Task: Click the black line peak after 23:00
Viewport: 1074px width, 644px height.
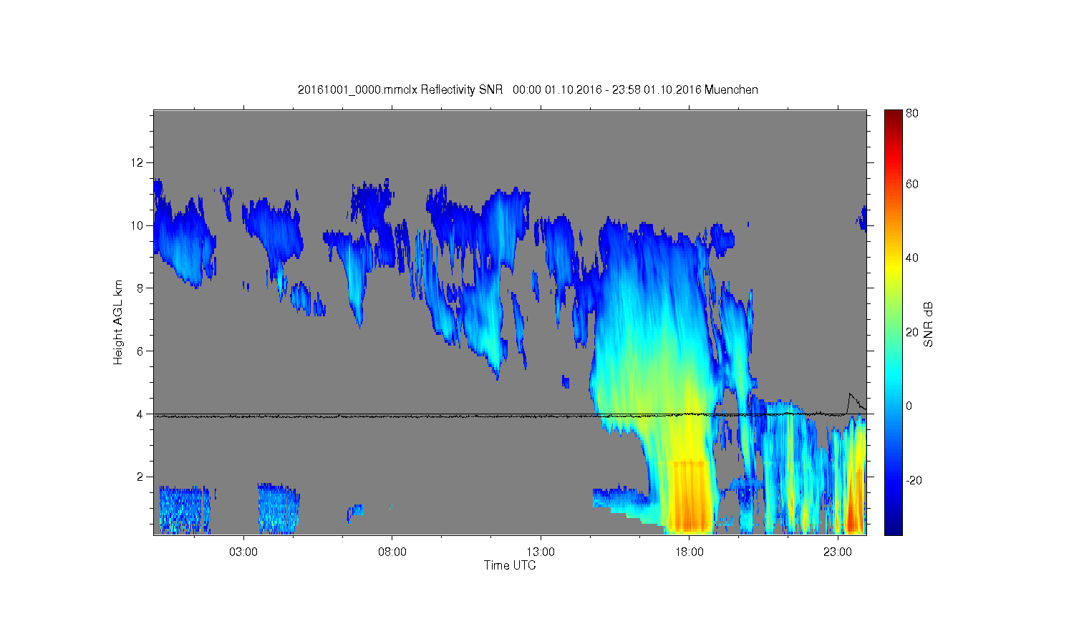Action: [x=850, y=394]
